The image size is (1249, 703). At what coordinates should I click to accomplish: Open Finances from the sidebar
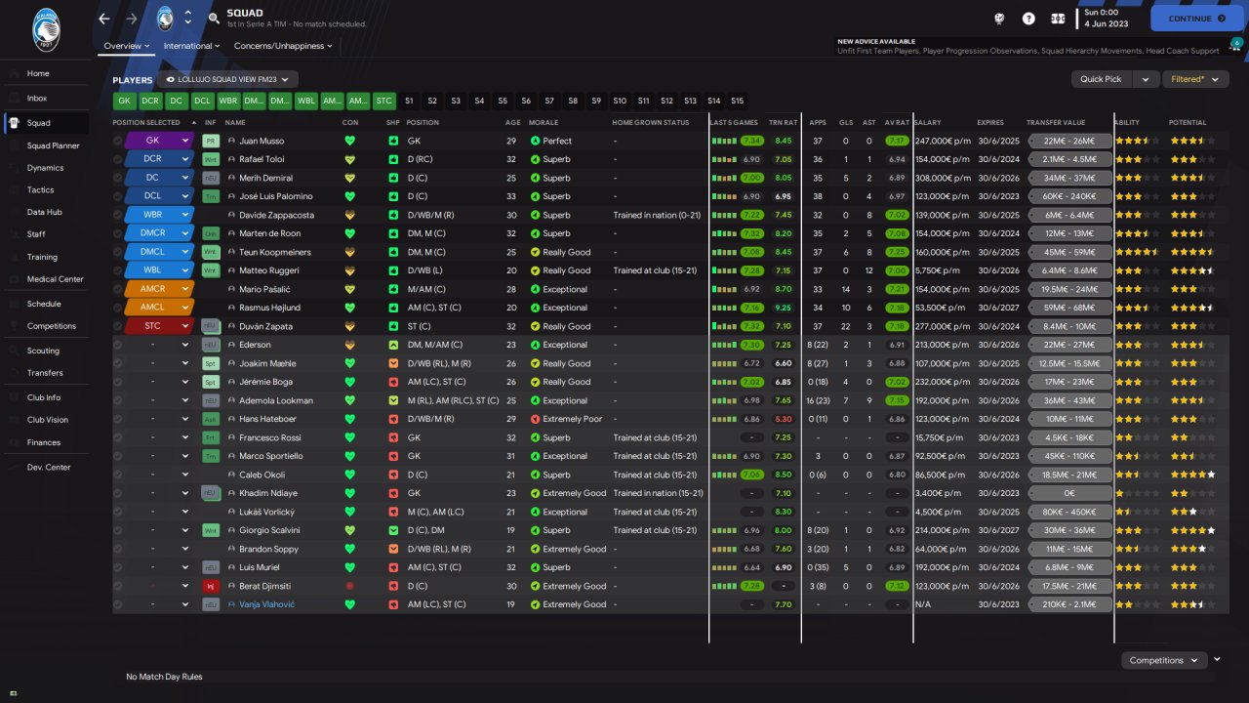tap(44, 442)
